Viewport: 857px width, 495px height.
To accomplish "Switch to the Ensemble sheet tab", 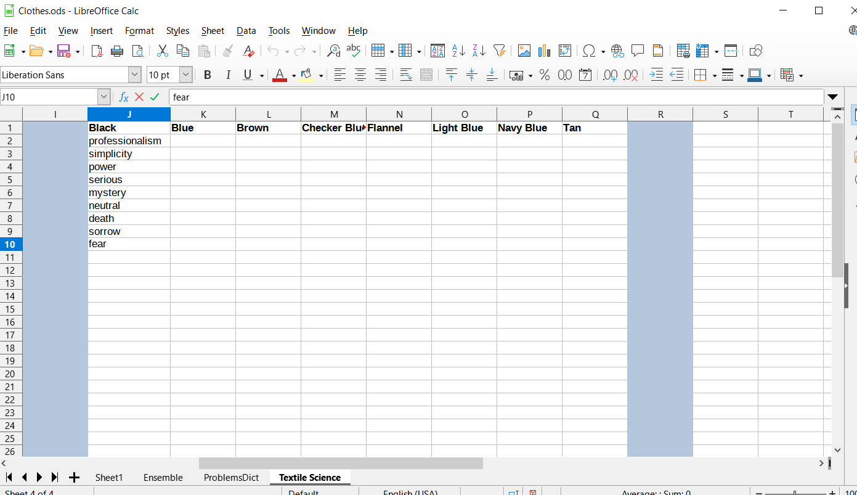I will click(163, 478).
